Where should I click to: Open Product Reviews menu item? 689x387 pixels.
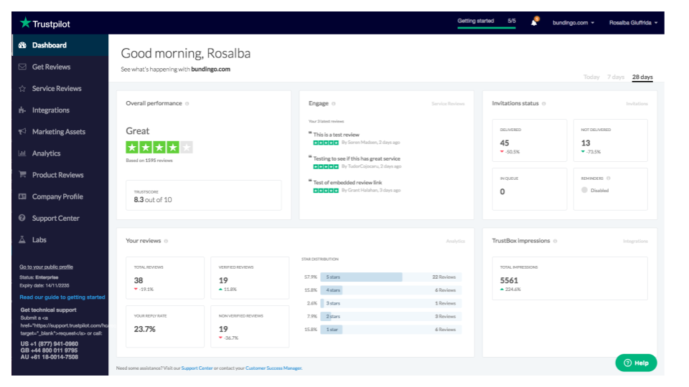(60, 175)
